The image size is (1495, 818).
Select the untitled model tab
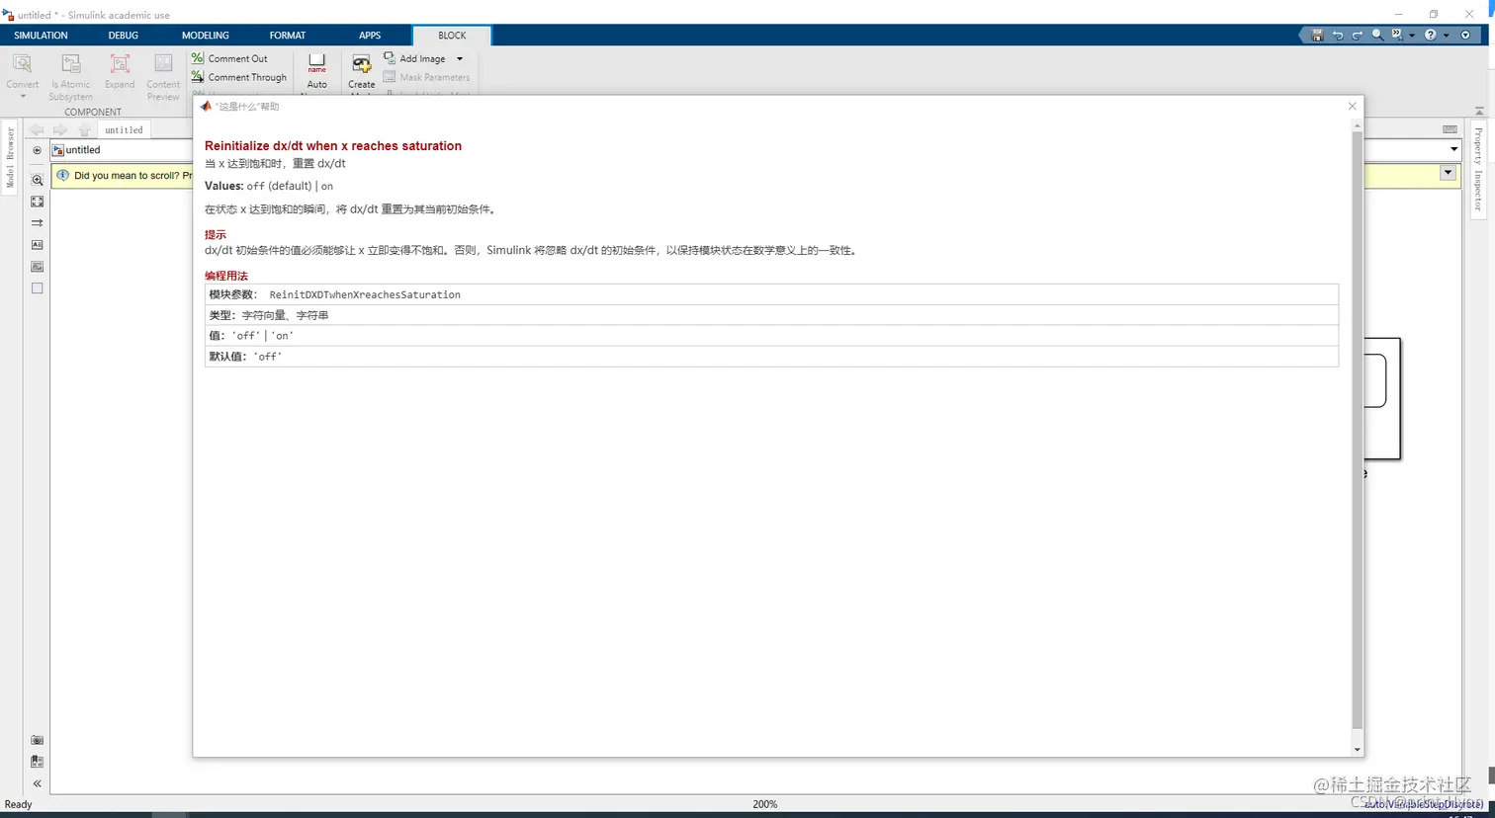(x=124, y=129)
